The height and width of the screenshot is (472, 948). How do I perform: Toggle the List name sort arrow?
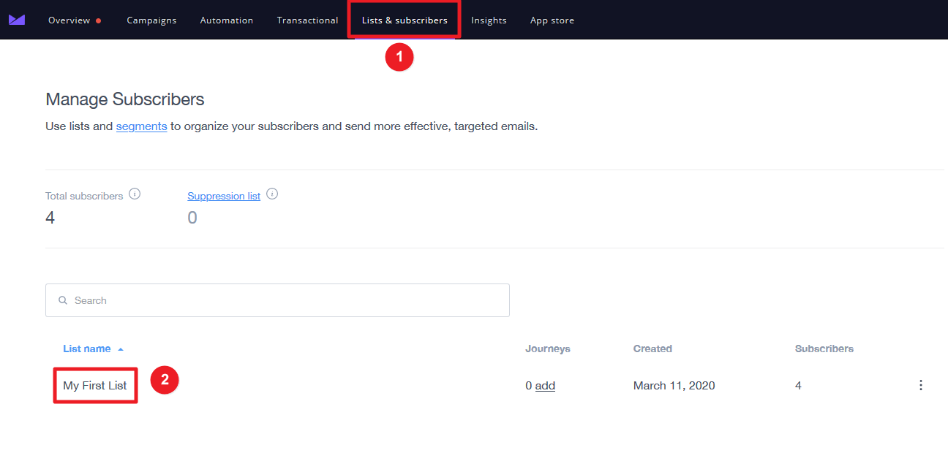(x=121, y=349)
